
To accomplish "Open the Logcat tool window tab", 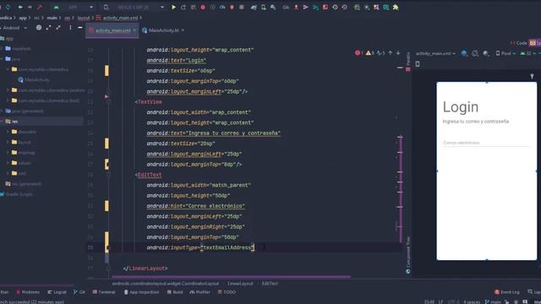I will (57, 292).
